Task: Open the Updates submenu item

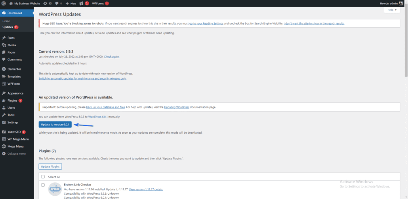Action: click(8, 27)
